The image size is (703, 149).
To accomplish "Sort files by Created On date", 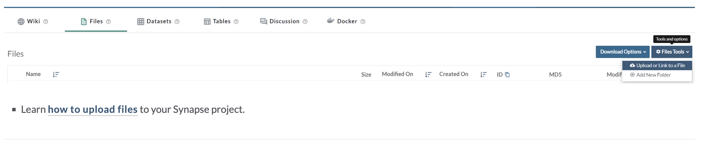I will (483, 74).
